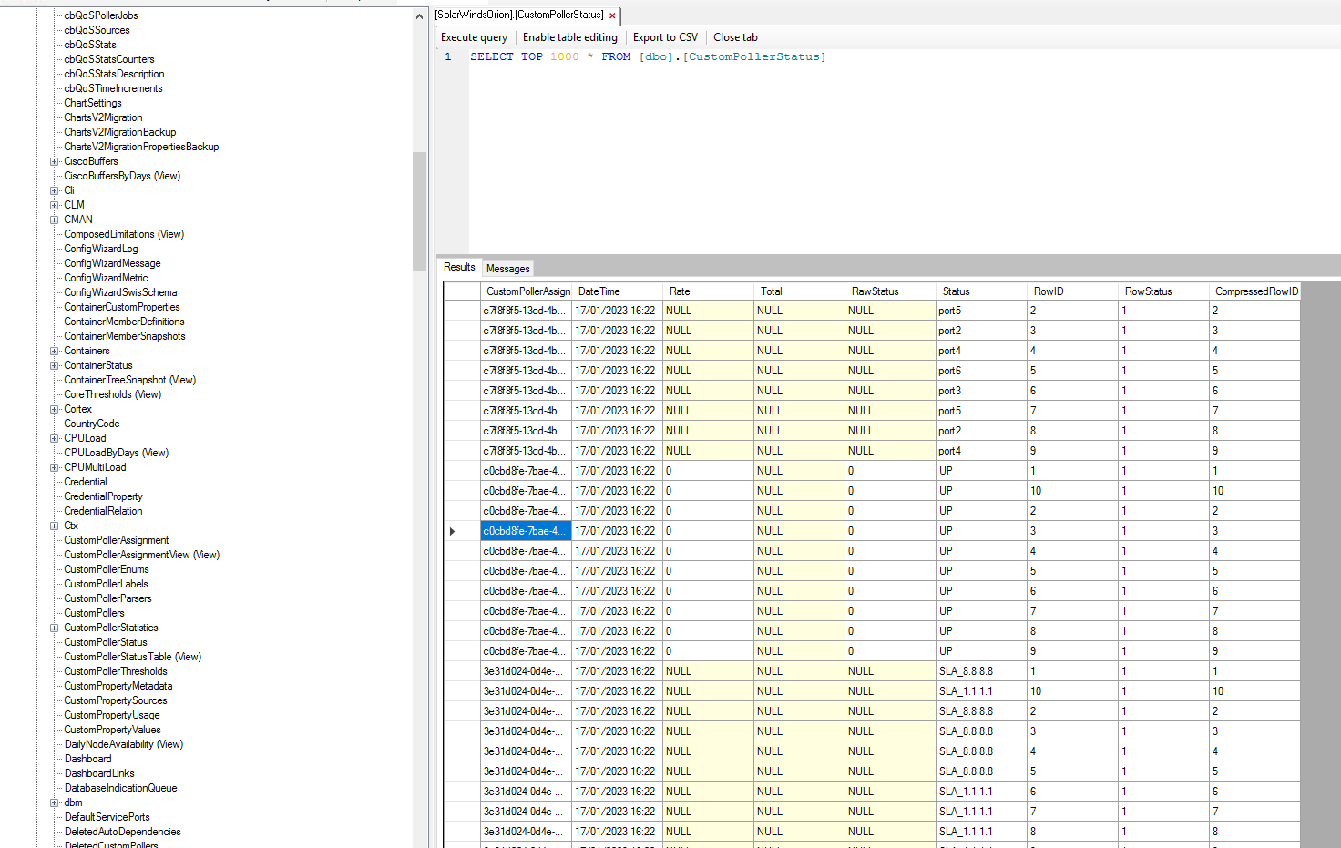
Task: Expand the CLM tree node
Action: coord(55,206)
